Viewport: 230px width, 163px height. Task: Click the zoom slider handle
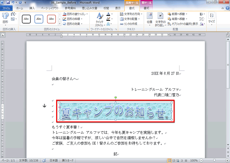(214, 161)
